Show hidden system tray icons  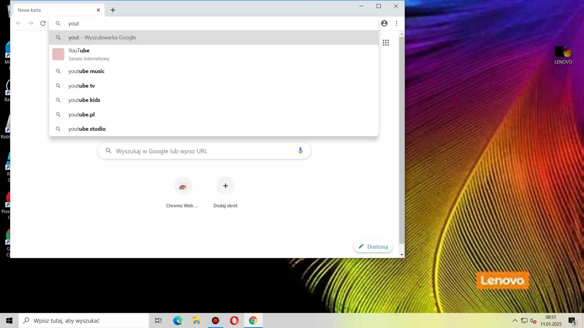515,320
